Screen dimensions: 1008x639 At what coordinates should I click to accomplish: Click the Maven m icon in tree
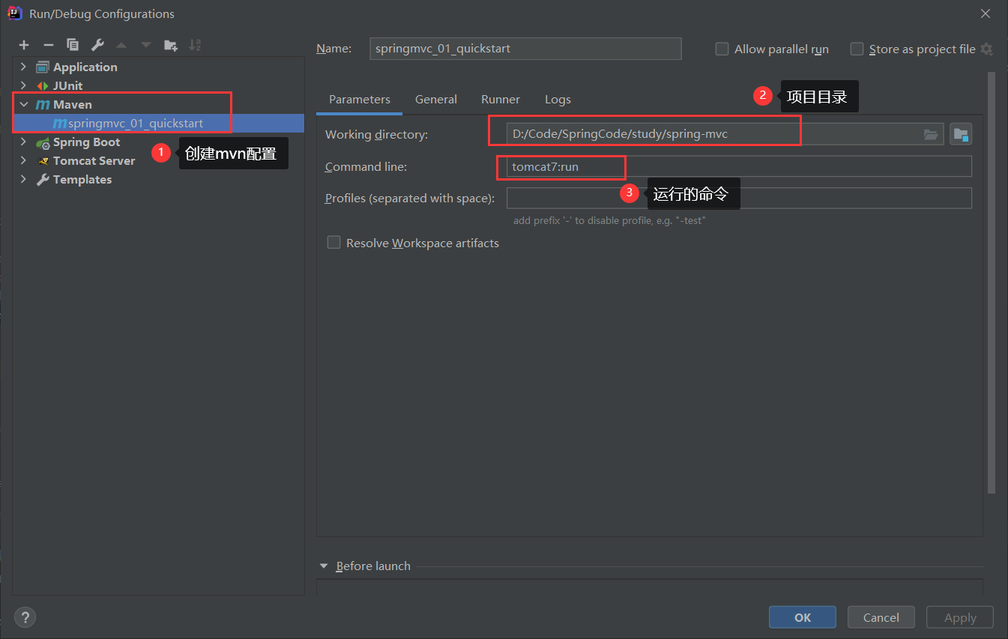point(43,104)
